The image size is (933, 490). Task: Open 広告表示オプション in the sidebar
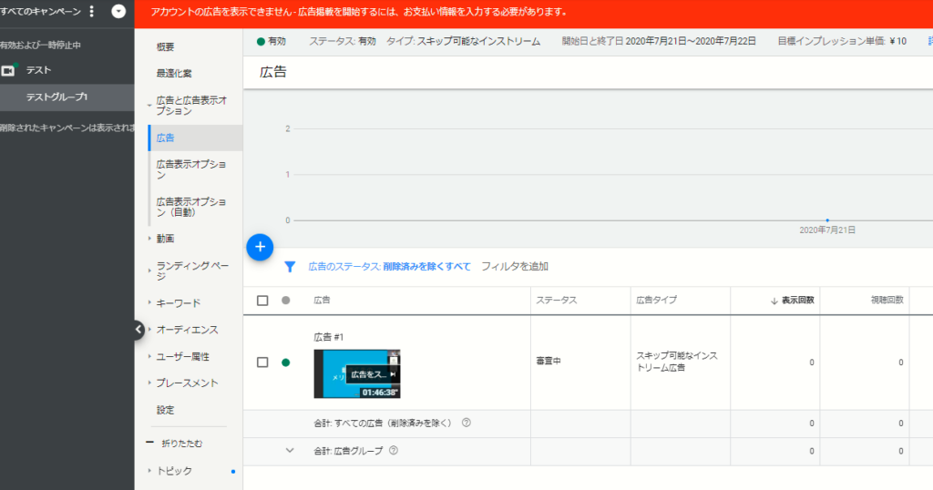191,169
